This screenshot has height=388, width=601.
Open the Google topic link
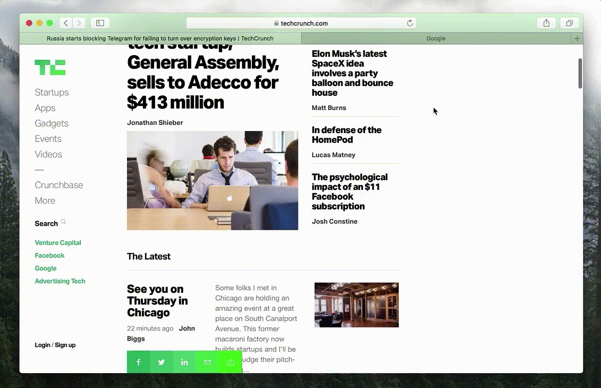(46, 268)
